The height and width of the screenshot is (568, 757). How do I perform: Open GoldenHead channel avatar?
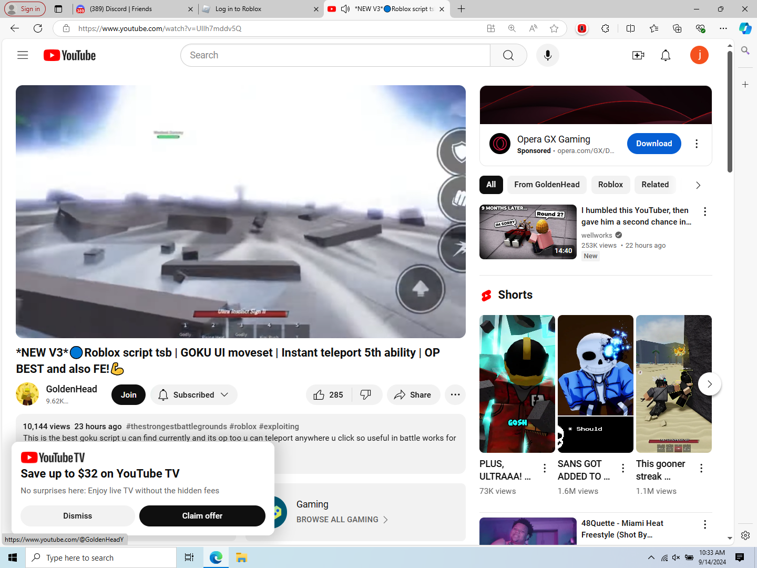27,394
